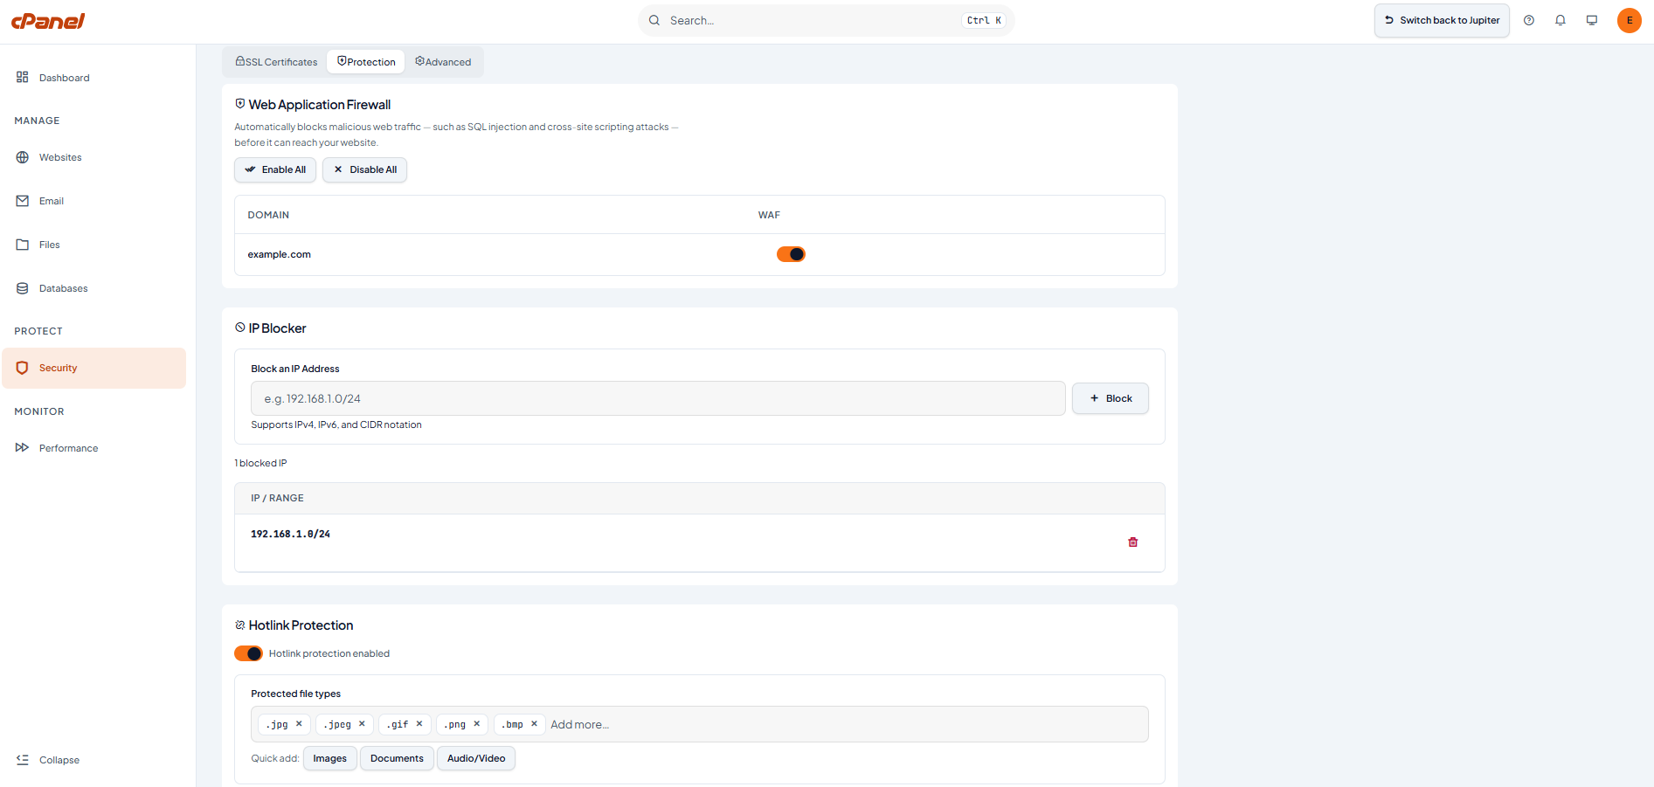The width and height of the screenshot is (1654, 787).
Task: Quick add Audio/Video file types
Action: pyautogui.click(x=476, y=758)
